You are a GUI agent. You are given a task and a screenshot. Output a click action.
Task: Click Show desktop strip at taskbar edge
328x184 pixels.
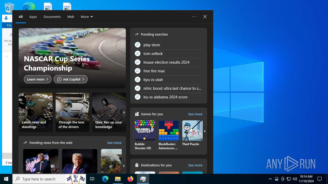tap(327, 179)
